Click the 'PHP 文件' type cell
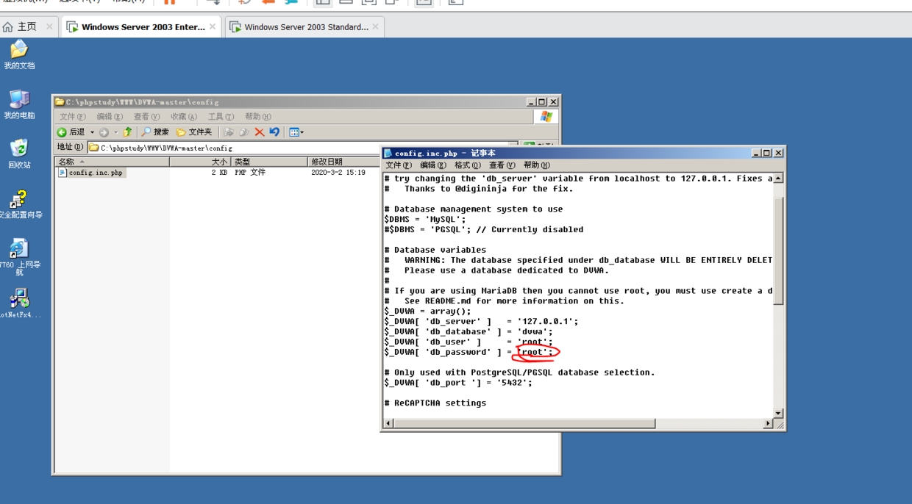This screenshot has width=912, height=504. click(x=250, y=173)
